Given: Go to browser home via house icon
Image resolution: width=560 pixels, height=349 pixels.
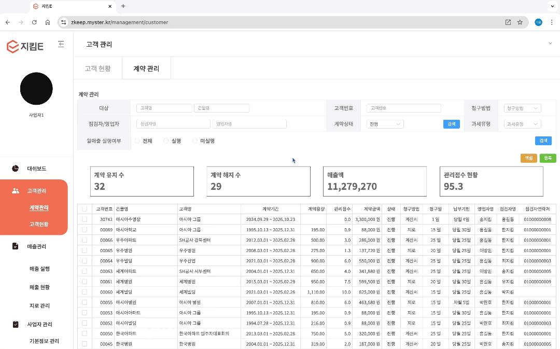Looking at the screenshot, I should click(48, 22).
